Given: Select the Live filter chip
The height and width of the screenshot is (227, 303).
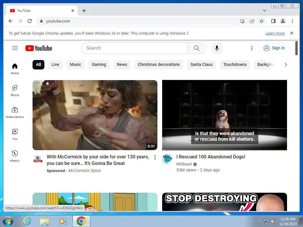Looking at the screenshot, I should click(x=55, y=64).
